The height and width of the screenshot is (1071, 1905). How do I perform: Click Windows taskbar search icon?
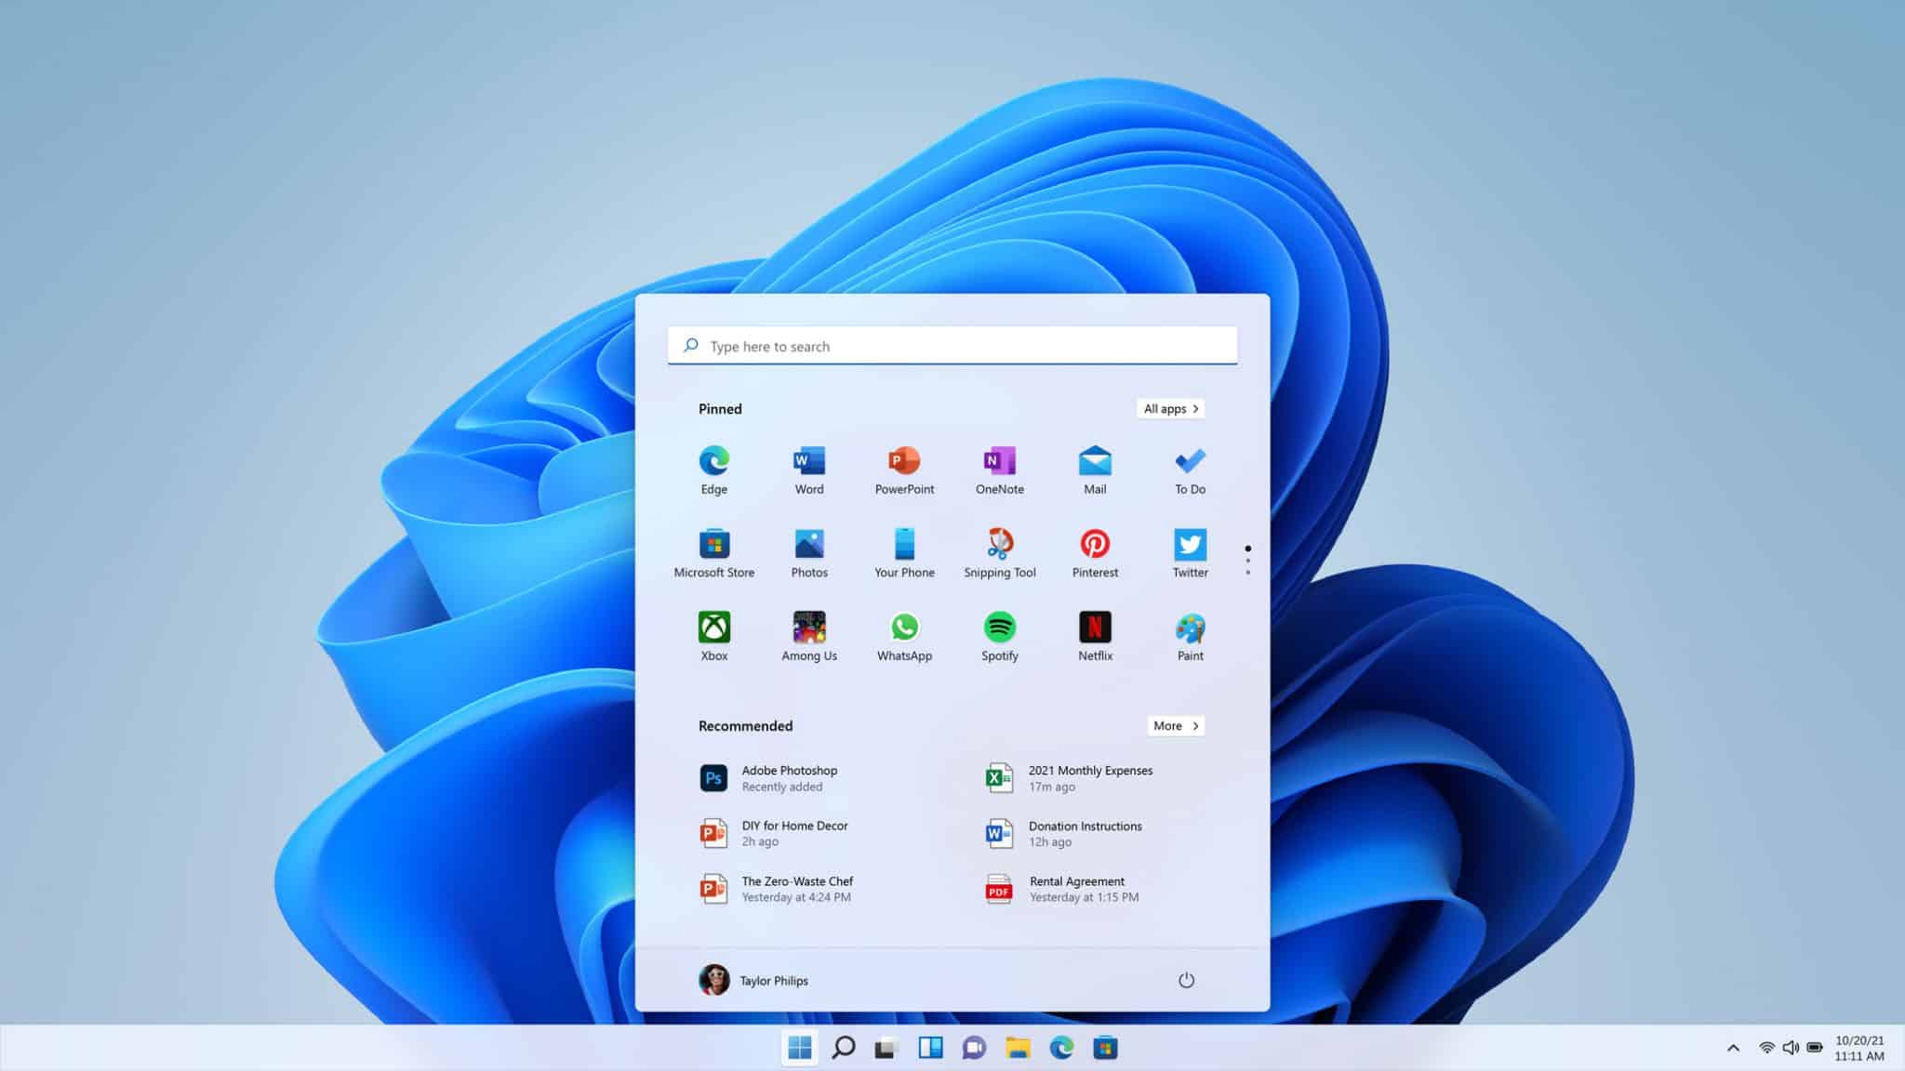click(x=844, y=1046)
